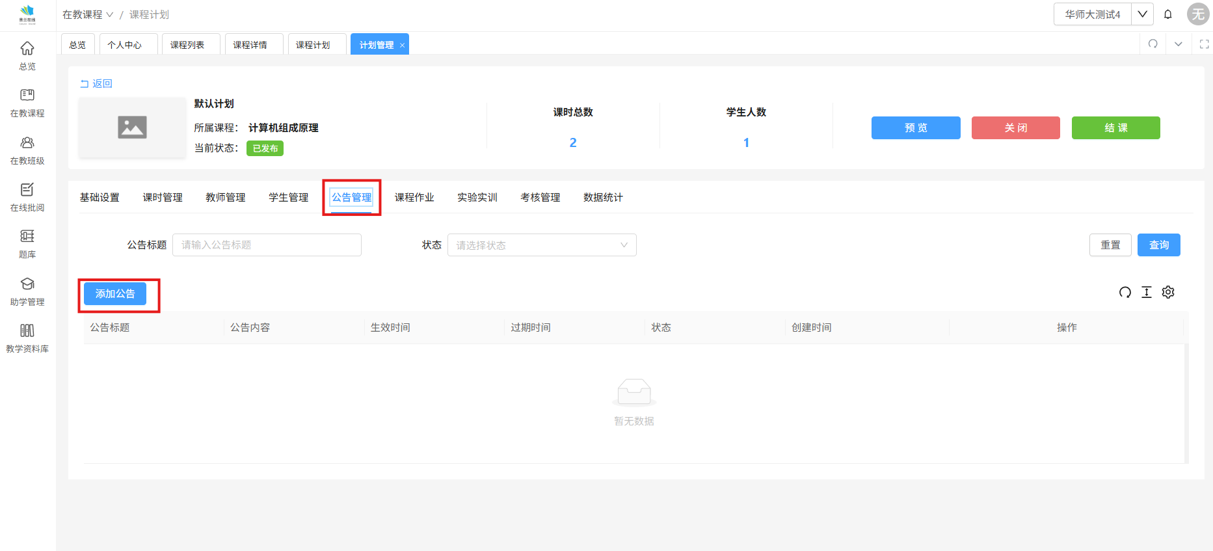Expand the 状态 select dropdown
The width and height of the screenshot is (1213, 551).
pos(542,245)
